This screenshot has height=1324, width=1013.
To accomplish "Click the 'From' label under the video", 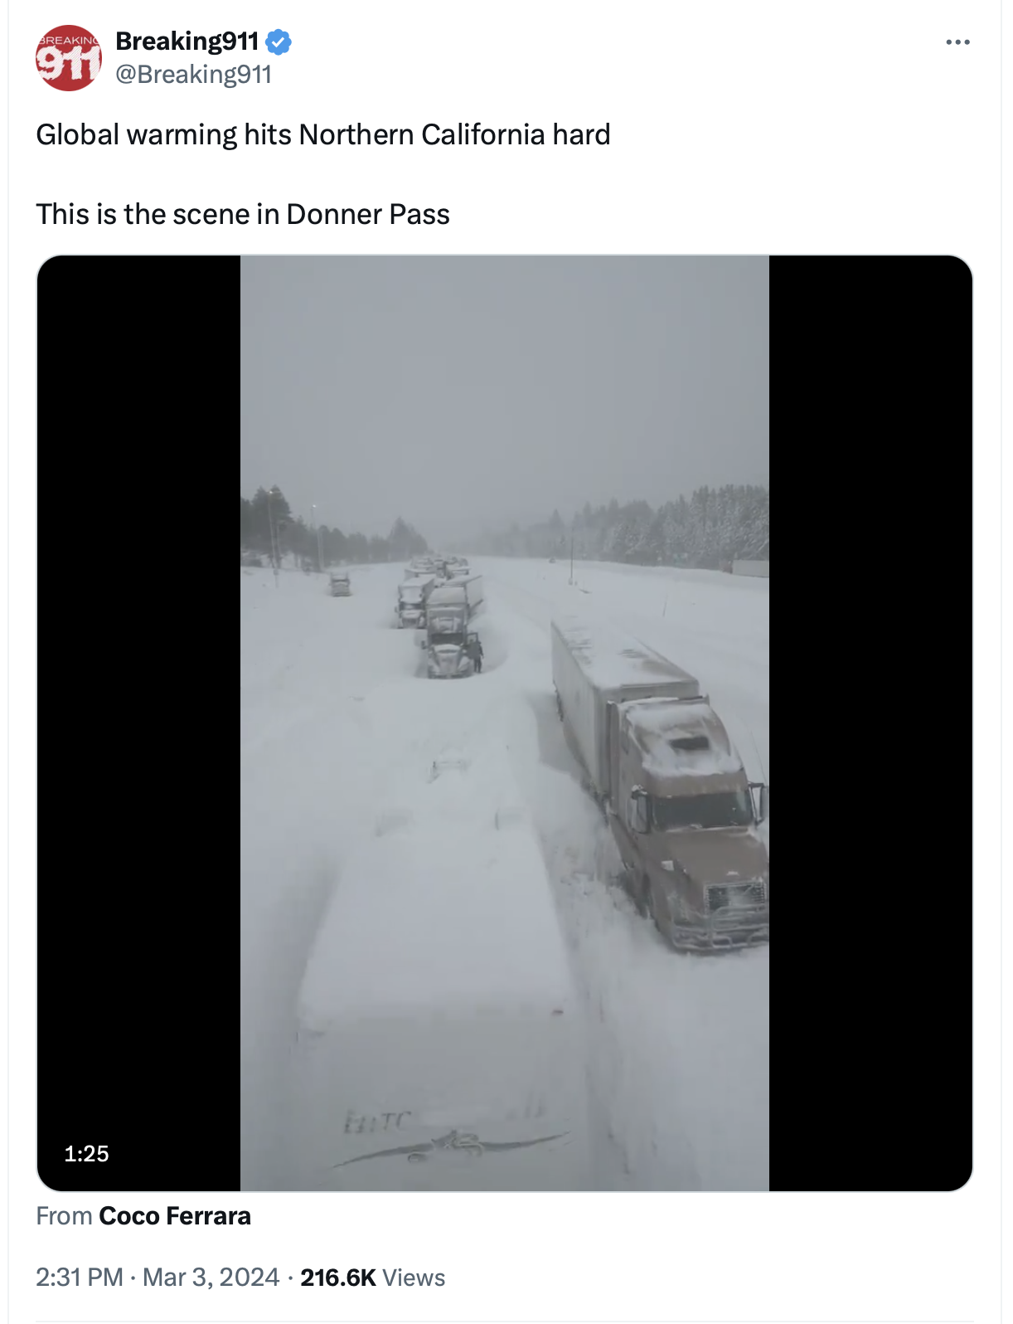I will (x=64, y=1215).
